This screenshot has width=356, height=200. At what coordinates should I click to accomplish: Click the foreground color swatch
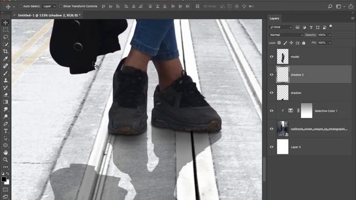tap(4, 179)
